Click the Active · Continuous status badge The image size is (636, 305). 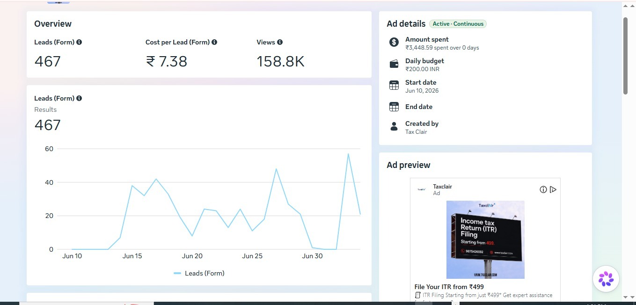point(458,24)
